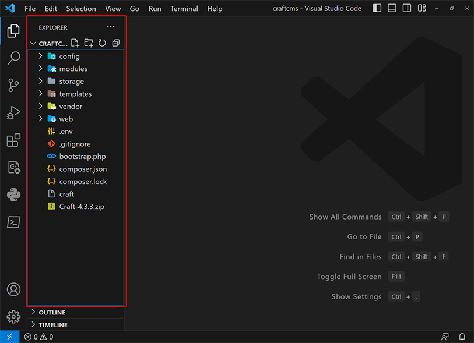
Task: Click the Show Settings hint text
Action: pyautogui.click(x=356, y=296)
